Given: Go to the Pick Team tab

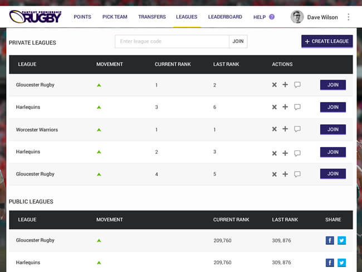Looking at the screenshot, I should 115,17.
